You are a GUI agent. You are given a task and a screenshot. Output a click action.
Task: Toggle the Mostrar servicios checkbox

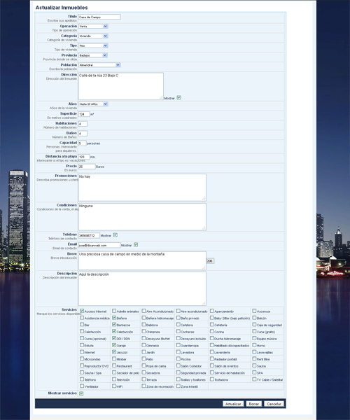click(81, 393)
